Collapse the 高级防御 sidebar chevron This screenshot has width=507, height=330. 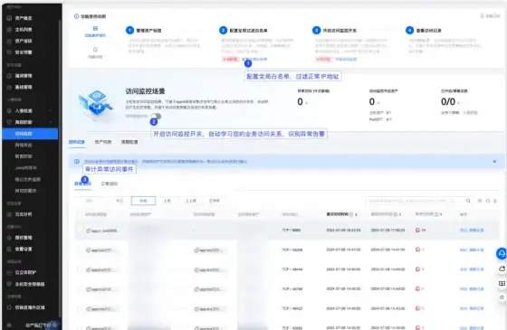click(51, 122)
